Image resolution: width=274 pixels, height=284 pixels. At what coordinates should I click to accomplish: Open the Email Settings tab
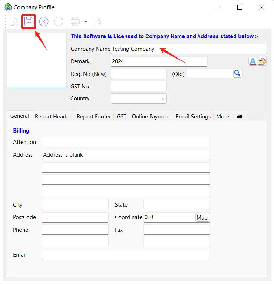[193, 117]
